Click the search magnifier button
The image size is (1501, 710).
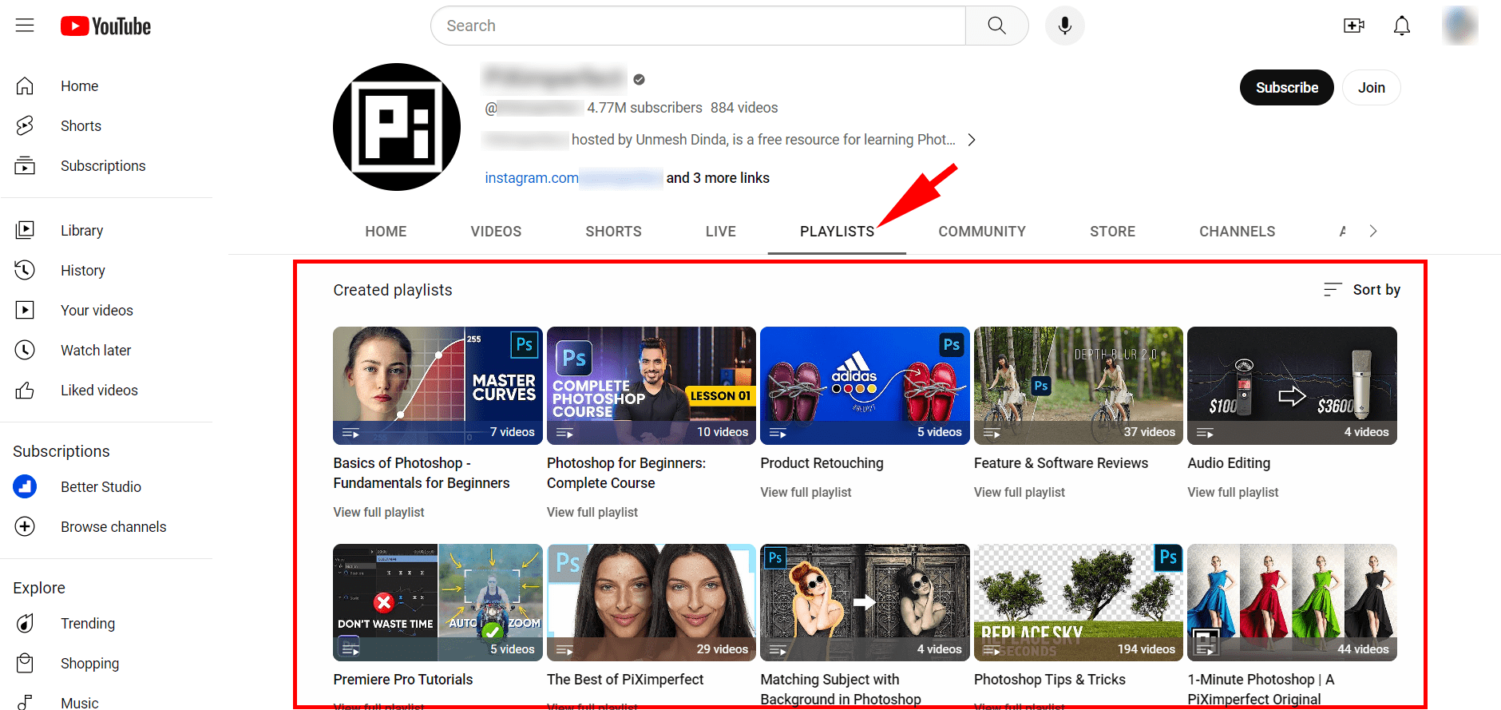[996, 26]
